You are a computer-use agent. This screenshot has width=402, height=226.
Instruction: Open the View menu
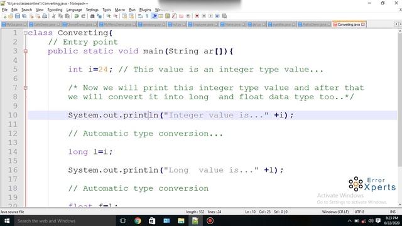(x=40, y=10)
